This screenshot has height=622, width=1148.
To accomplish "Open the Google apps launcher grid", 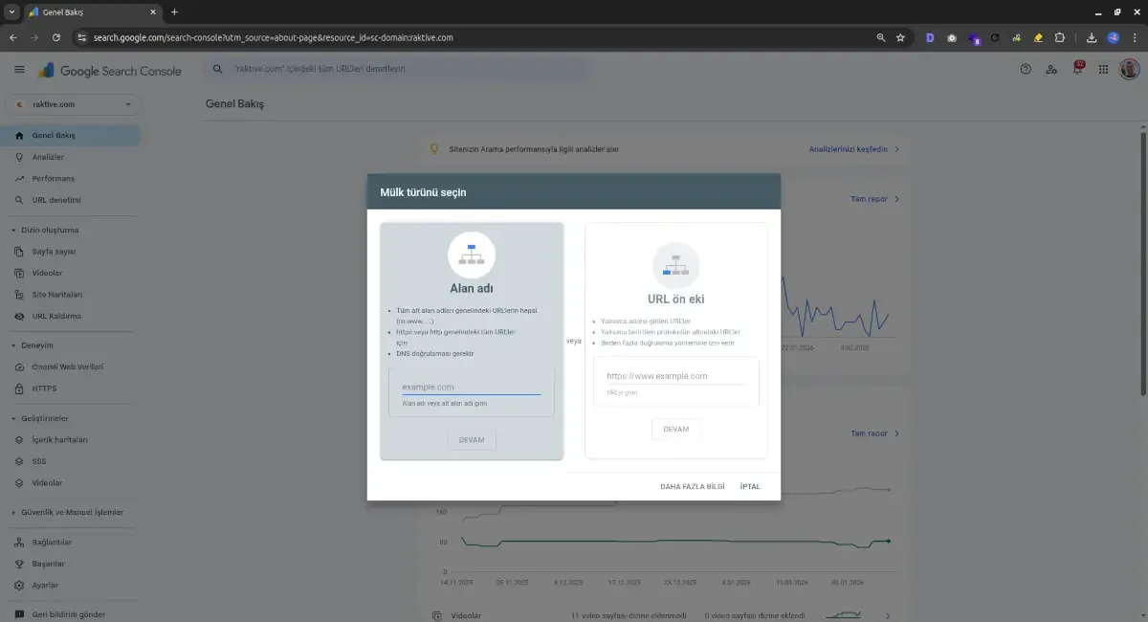I will click(x=1103, y=69).
